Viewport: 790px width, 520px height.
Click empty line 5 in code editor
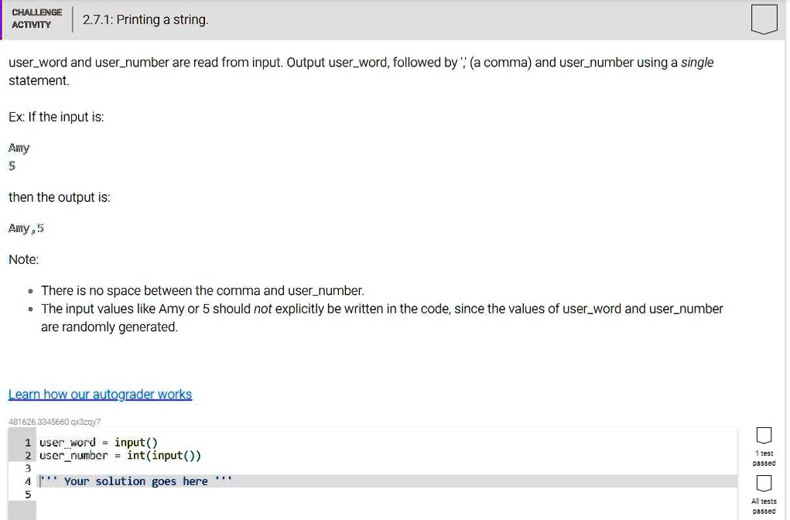click(387, 494)
